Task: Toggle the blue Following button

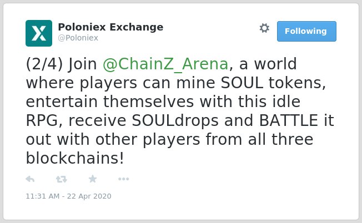Action: pyautogui.click(x=306, y=32)
